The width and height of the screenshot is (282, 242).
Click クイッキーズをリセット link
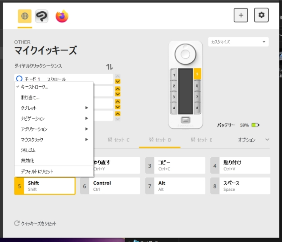35,223
